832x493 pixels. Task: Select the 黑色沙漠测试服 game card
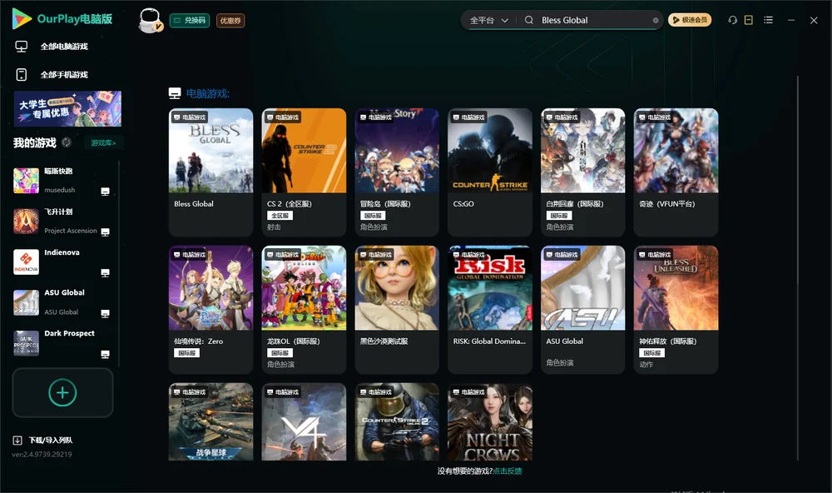click(397, 310)
